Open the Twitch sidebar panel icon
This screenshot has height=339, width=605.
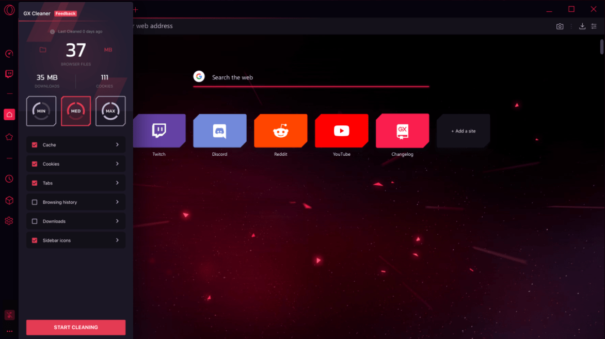(x=9, y=74)
